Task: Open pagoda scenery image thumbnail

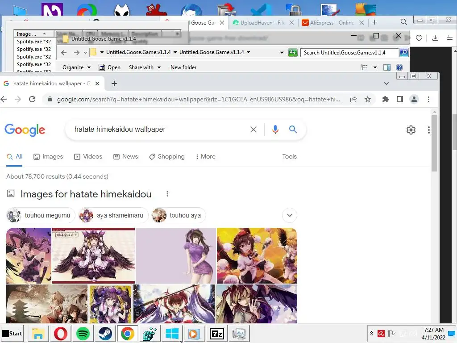Action: (46, 304)
